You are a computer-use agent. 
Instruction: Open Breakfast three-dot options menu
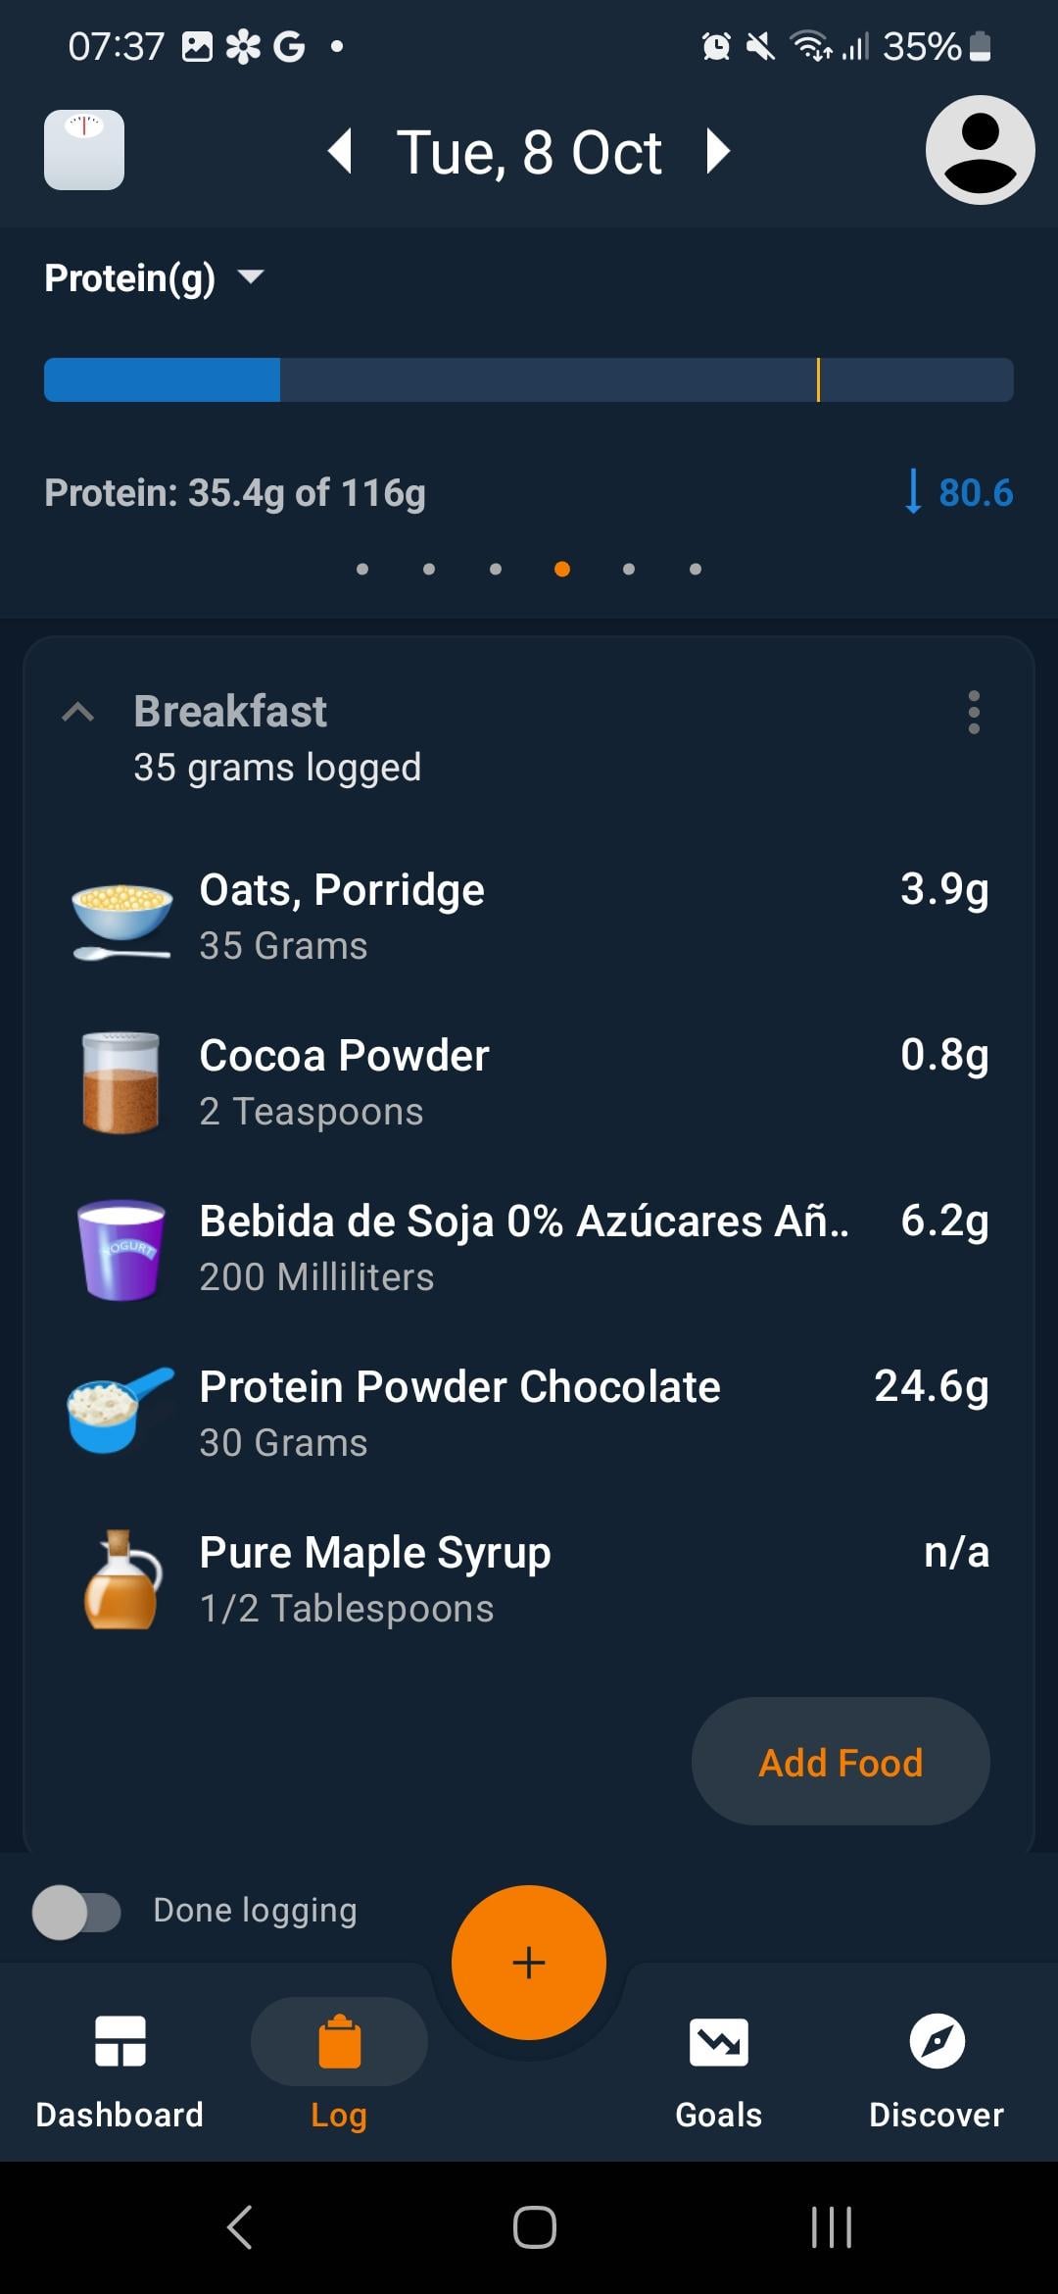tap(973, 712)
